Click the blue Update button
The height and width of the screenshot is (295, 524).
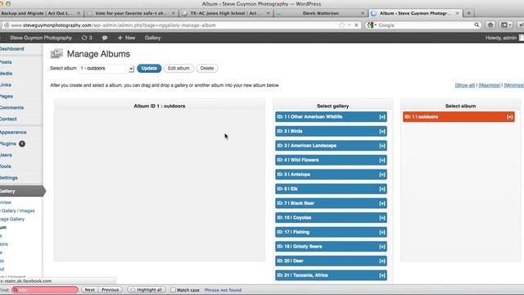149,68
